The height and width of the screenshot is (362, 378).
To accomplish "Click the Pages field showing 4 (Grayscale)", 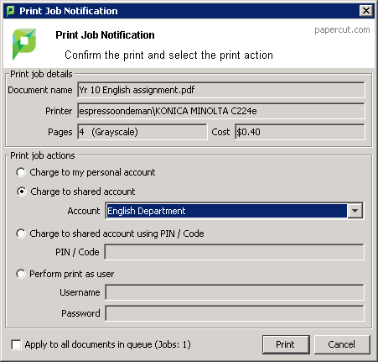I will pos(142,132).
